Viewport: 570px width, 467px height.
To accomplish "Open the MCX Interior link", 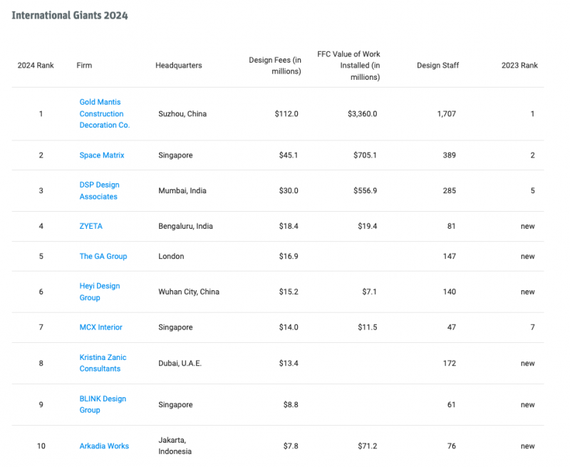I will (x=100, y=327).
